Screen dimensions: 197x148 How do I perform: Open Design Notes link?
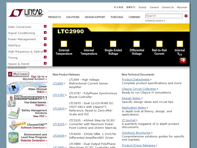[x=131, y=98]
